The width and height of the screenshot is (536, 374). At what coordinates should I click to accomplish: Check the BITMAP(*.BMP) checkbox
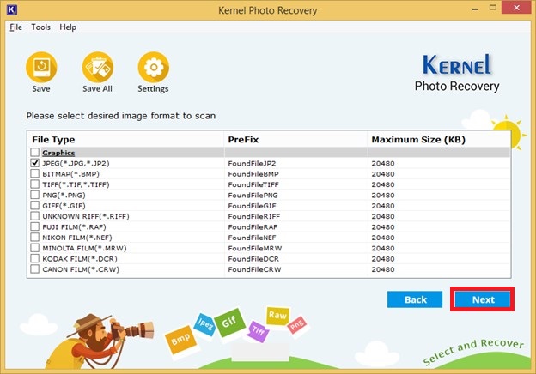pos(35,173)
